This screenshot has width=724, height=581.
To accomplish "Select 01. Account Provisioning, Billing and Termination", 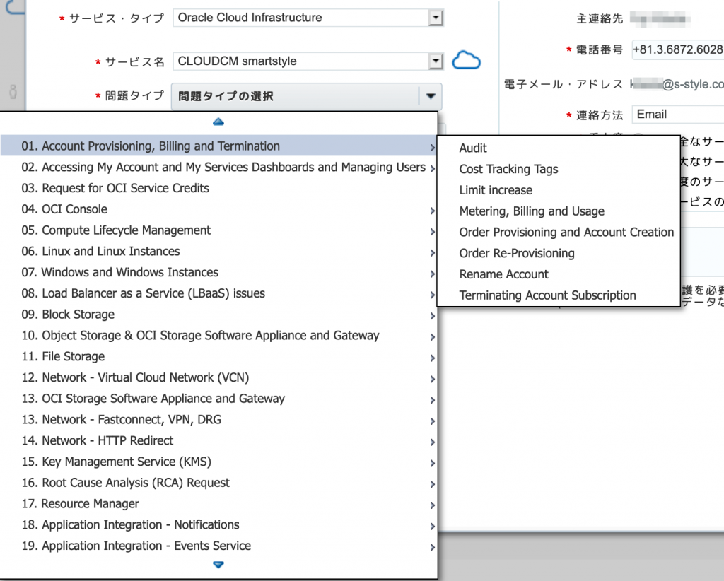I will click(x=219, y=146).
